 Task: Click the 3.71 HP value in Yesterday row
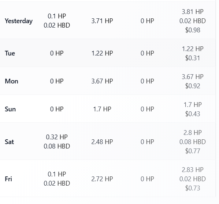coord(102,21)
